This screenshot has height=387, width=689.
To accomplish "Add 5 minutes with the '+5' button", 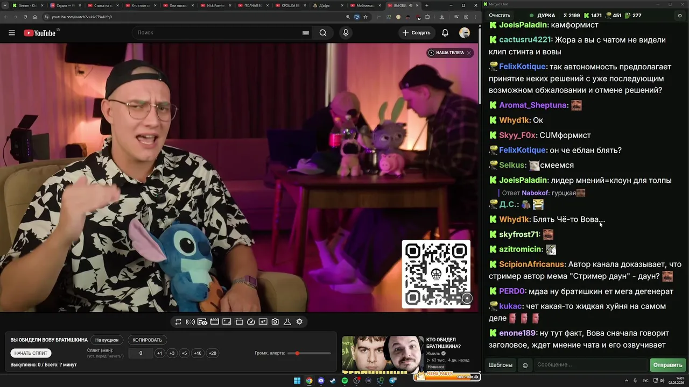I will pyautogui.click(x=184, y=353).
